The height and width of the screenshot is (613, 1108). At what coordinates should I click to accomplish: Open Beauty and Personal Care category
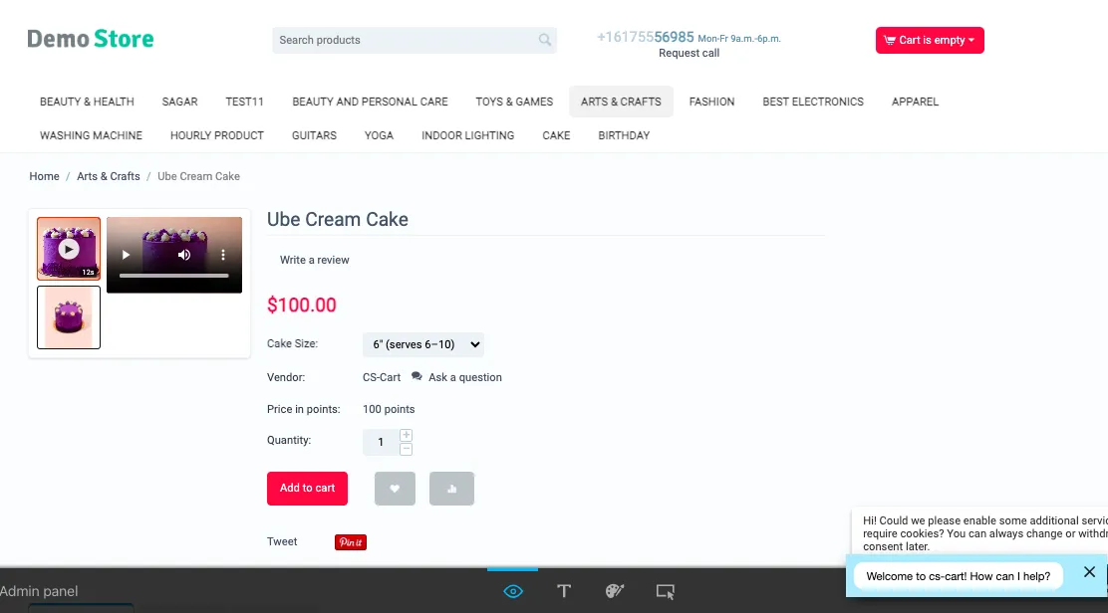coord(371,102)
